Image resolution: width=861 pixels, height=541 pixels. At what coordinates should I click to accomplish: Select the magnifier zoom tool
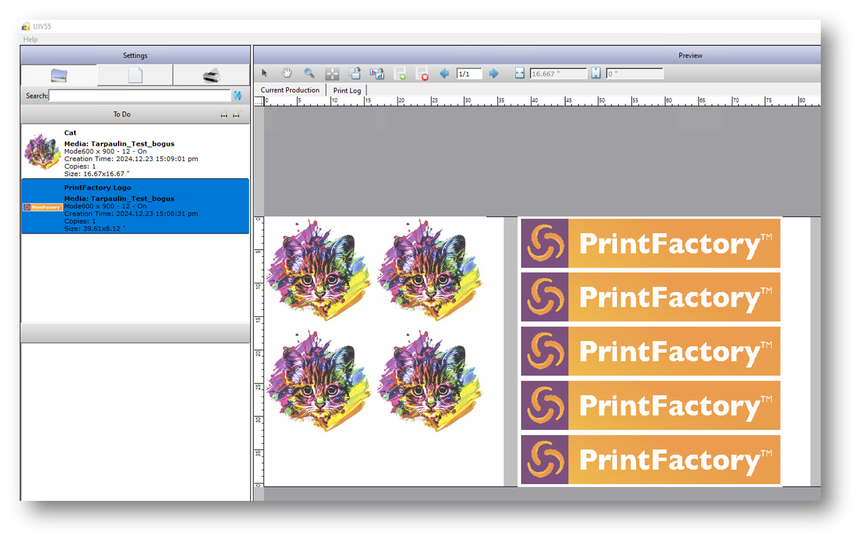pos(309,73)
